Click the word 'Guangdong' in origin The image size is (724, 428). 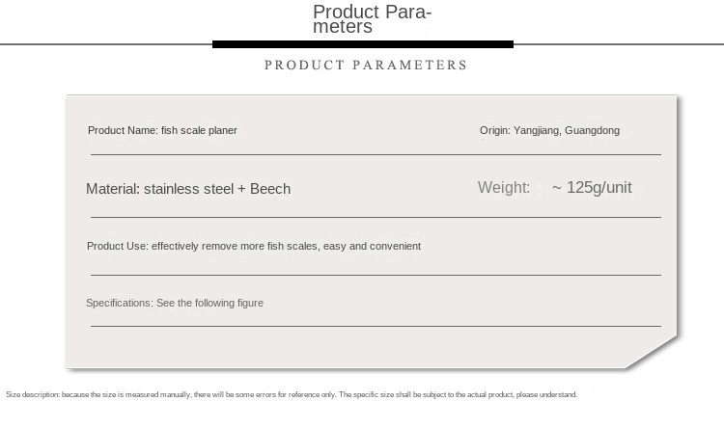pos(592,130)
